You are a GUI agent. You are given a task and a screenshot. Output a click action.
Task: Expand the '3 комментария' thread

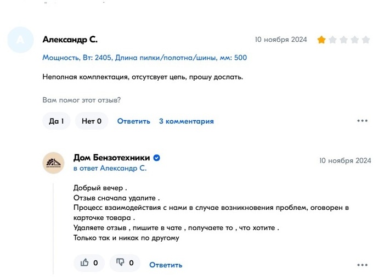[187, 121]
